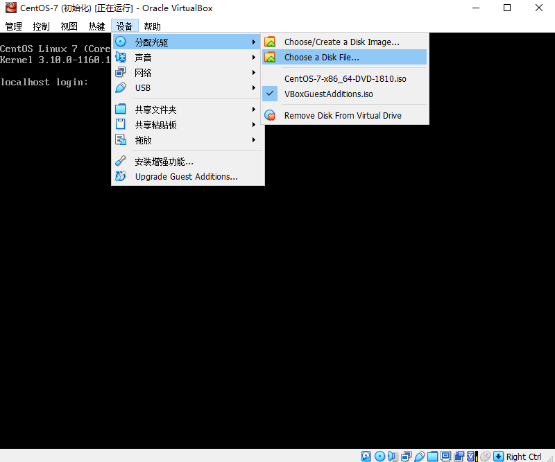Image resolution: width=555 pixels, height=462 pixels.
Task: Click the optical disc icon in status bar
Action: (379, 456)
